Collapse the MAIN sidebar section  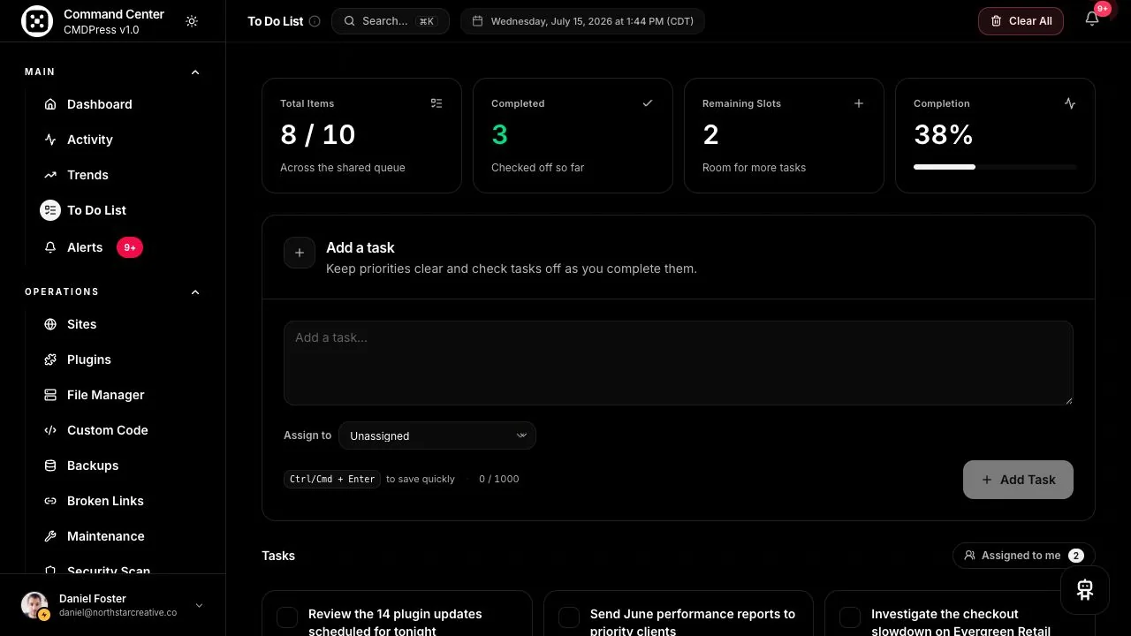tap(195, 72)
